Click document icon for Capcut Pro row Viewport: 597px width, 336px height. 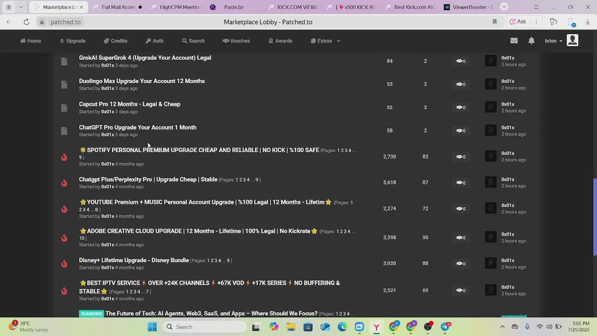click(64, 108)
